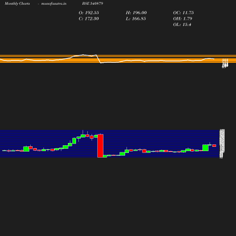Screen dimensions: 236x236
Task: Click the low value 'L: 166.85'
Action: coord(136,18)
